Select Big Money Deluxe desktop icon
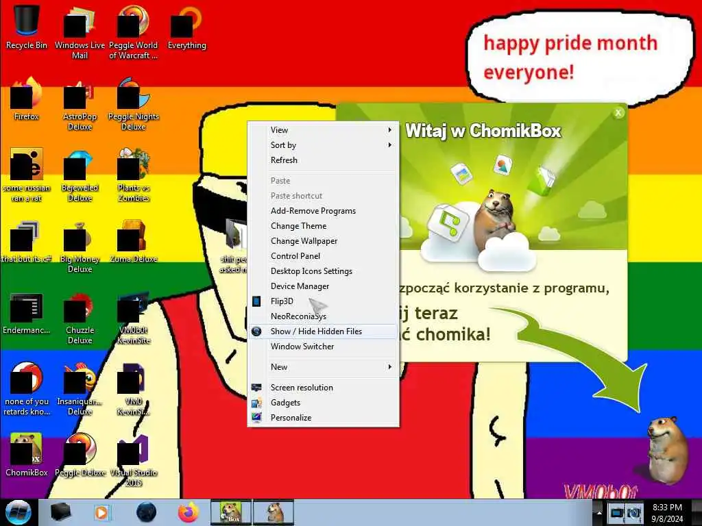This screenshot has width=702, height=526. point(80,246)
